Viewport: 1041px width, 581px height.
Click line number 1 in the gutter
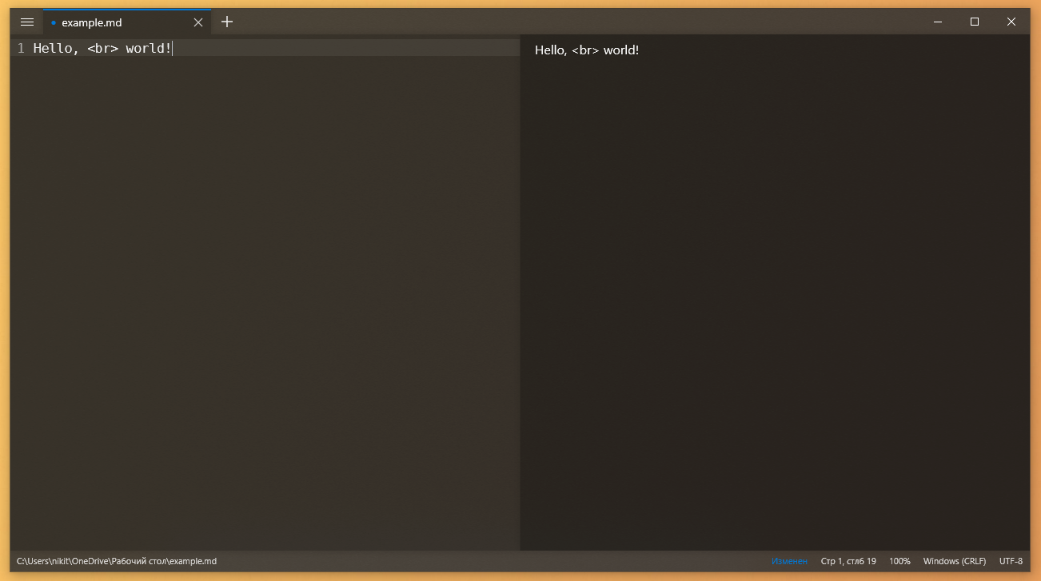pyautogui.click(x=21, y=49)
